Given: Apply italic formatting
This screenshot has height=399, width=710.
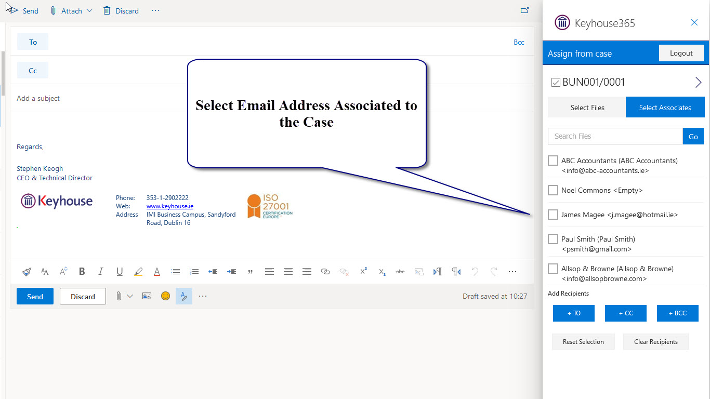Looking at the screenshot, I should (101, 271).
